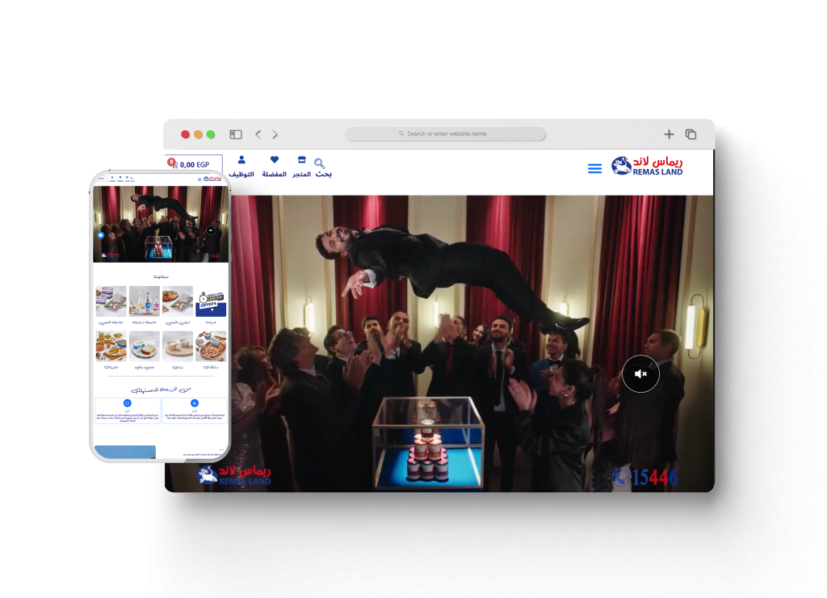Go forward using browser forward arrow
This screenshot has width=827, height=598.
(275, 134)
